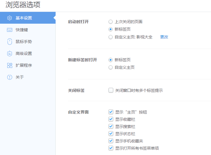Click the gear icon beside 基本设置
This screenshot has height=155, width=211.
click(9, 18)
